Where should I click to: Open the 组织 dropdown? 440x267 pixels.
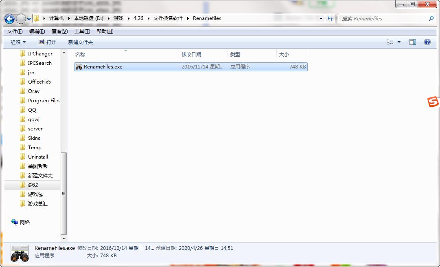(18, 42)
